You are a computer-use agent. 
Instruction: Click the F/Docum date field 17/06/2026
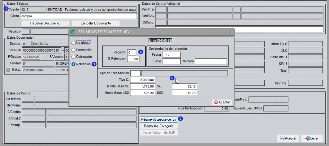[31, 57]
